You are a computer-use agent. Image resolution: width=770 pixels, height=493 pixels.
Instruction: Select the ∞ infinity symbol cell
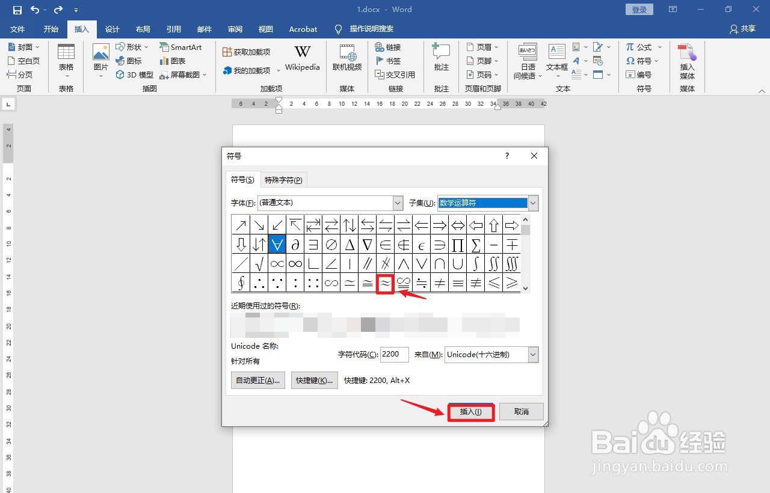tap(295, 264)
